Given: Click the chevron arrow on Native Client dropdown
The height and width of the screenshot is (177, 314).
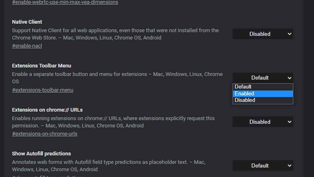Looking at the screenshot, I should coord(289,34).
